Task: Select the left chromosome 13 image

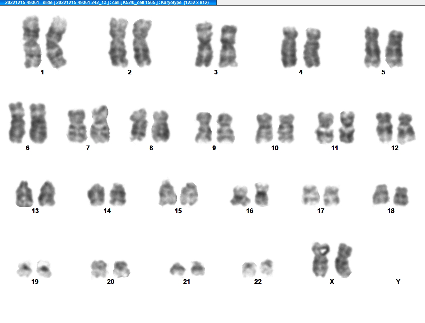Action: 24,194
